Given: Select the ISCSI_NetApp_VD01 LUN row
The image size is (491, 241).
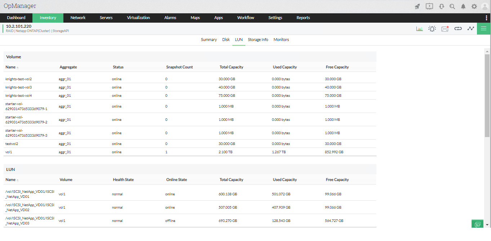Looking at the screenshot, I should 190,194.
